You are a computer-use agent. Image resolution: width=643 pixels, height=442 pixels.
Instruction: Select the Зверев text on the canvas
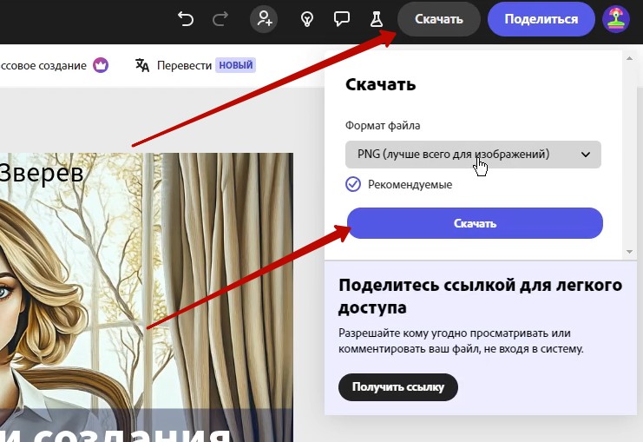coord(42,172)
